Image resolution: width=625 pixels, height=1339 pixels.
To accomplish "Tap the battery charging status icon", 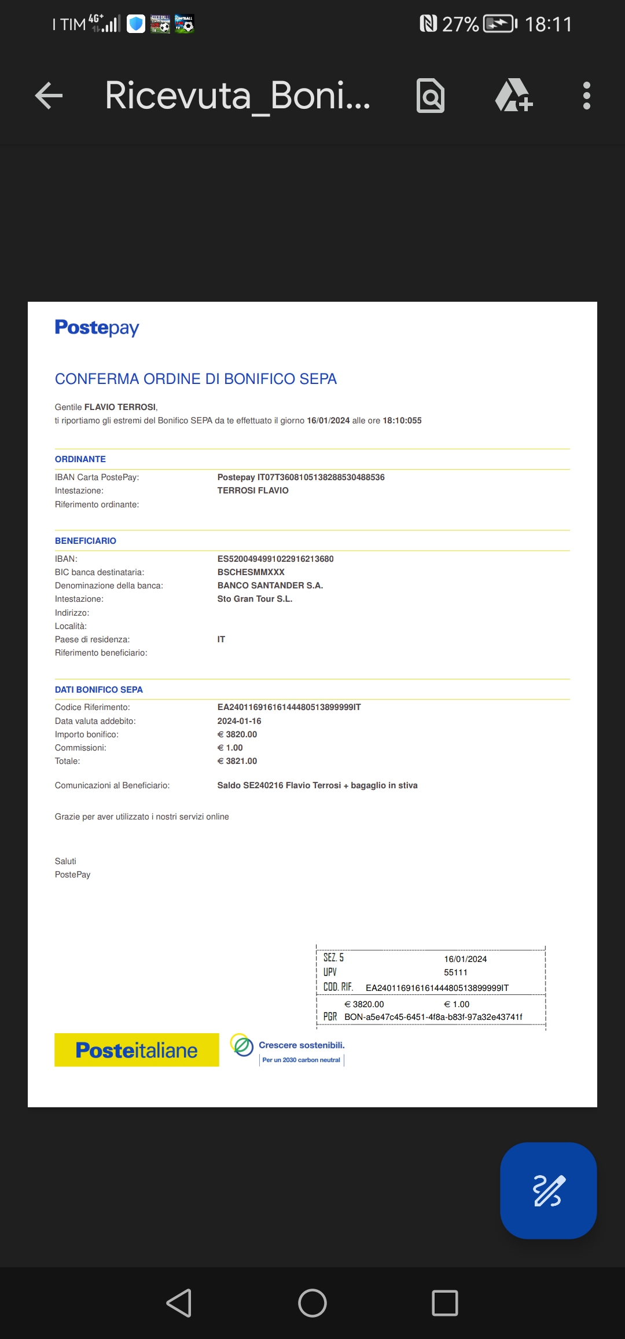I will tap(500, 24).
